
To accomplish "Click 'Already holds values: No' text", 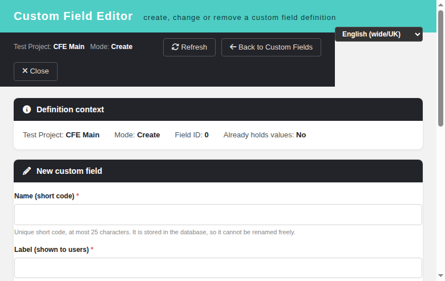I will (x=265, y=135).
